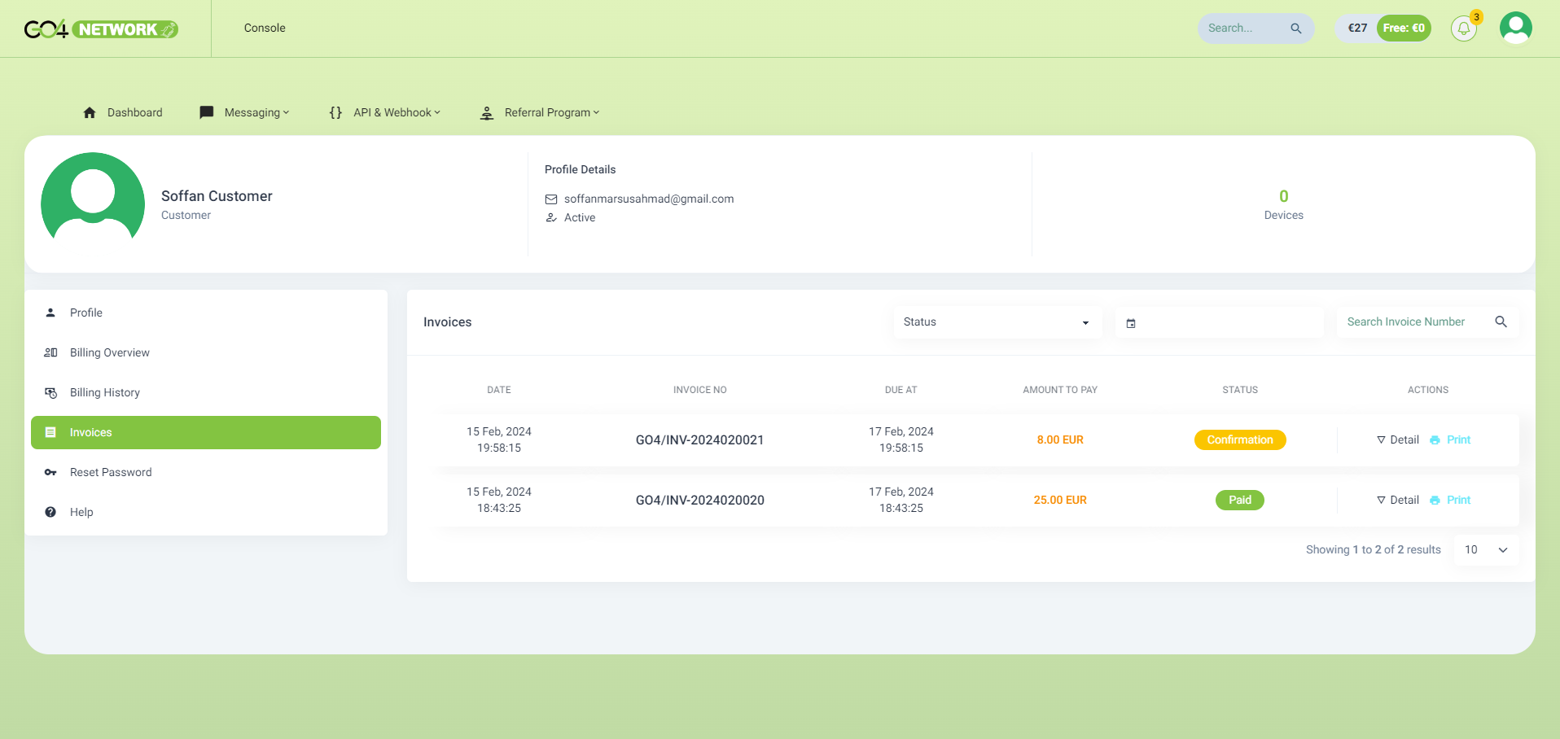This screenshot has width=1560, height=739.
Task: Click printer icon for invoice GO4/INV-2024020021
Action: 1435,440
